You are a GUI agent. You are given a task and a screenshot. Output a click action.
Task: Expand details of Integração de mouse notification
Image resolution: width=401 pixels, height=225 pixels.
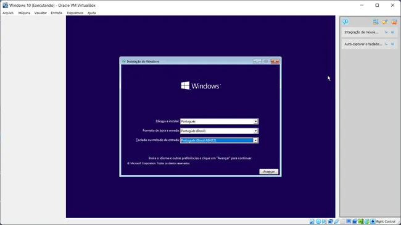tap(386, 32)
